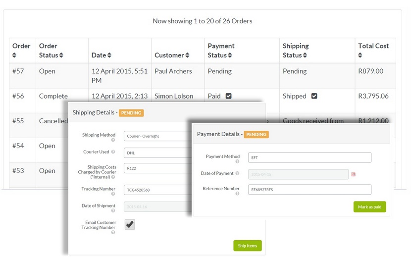411x257 pixels.
Task: Open the Date of Payment calendar icon
Action: (353, 174)
